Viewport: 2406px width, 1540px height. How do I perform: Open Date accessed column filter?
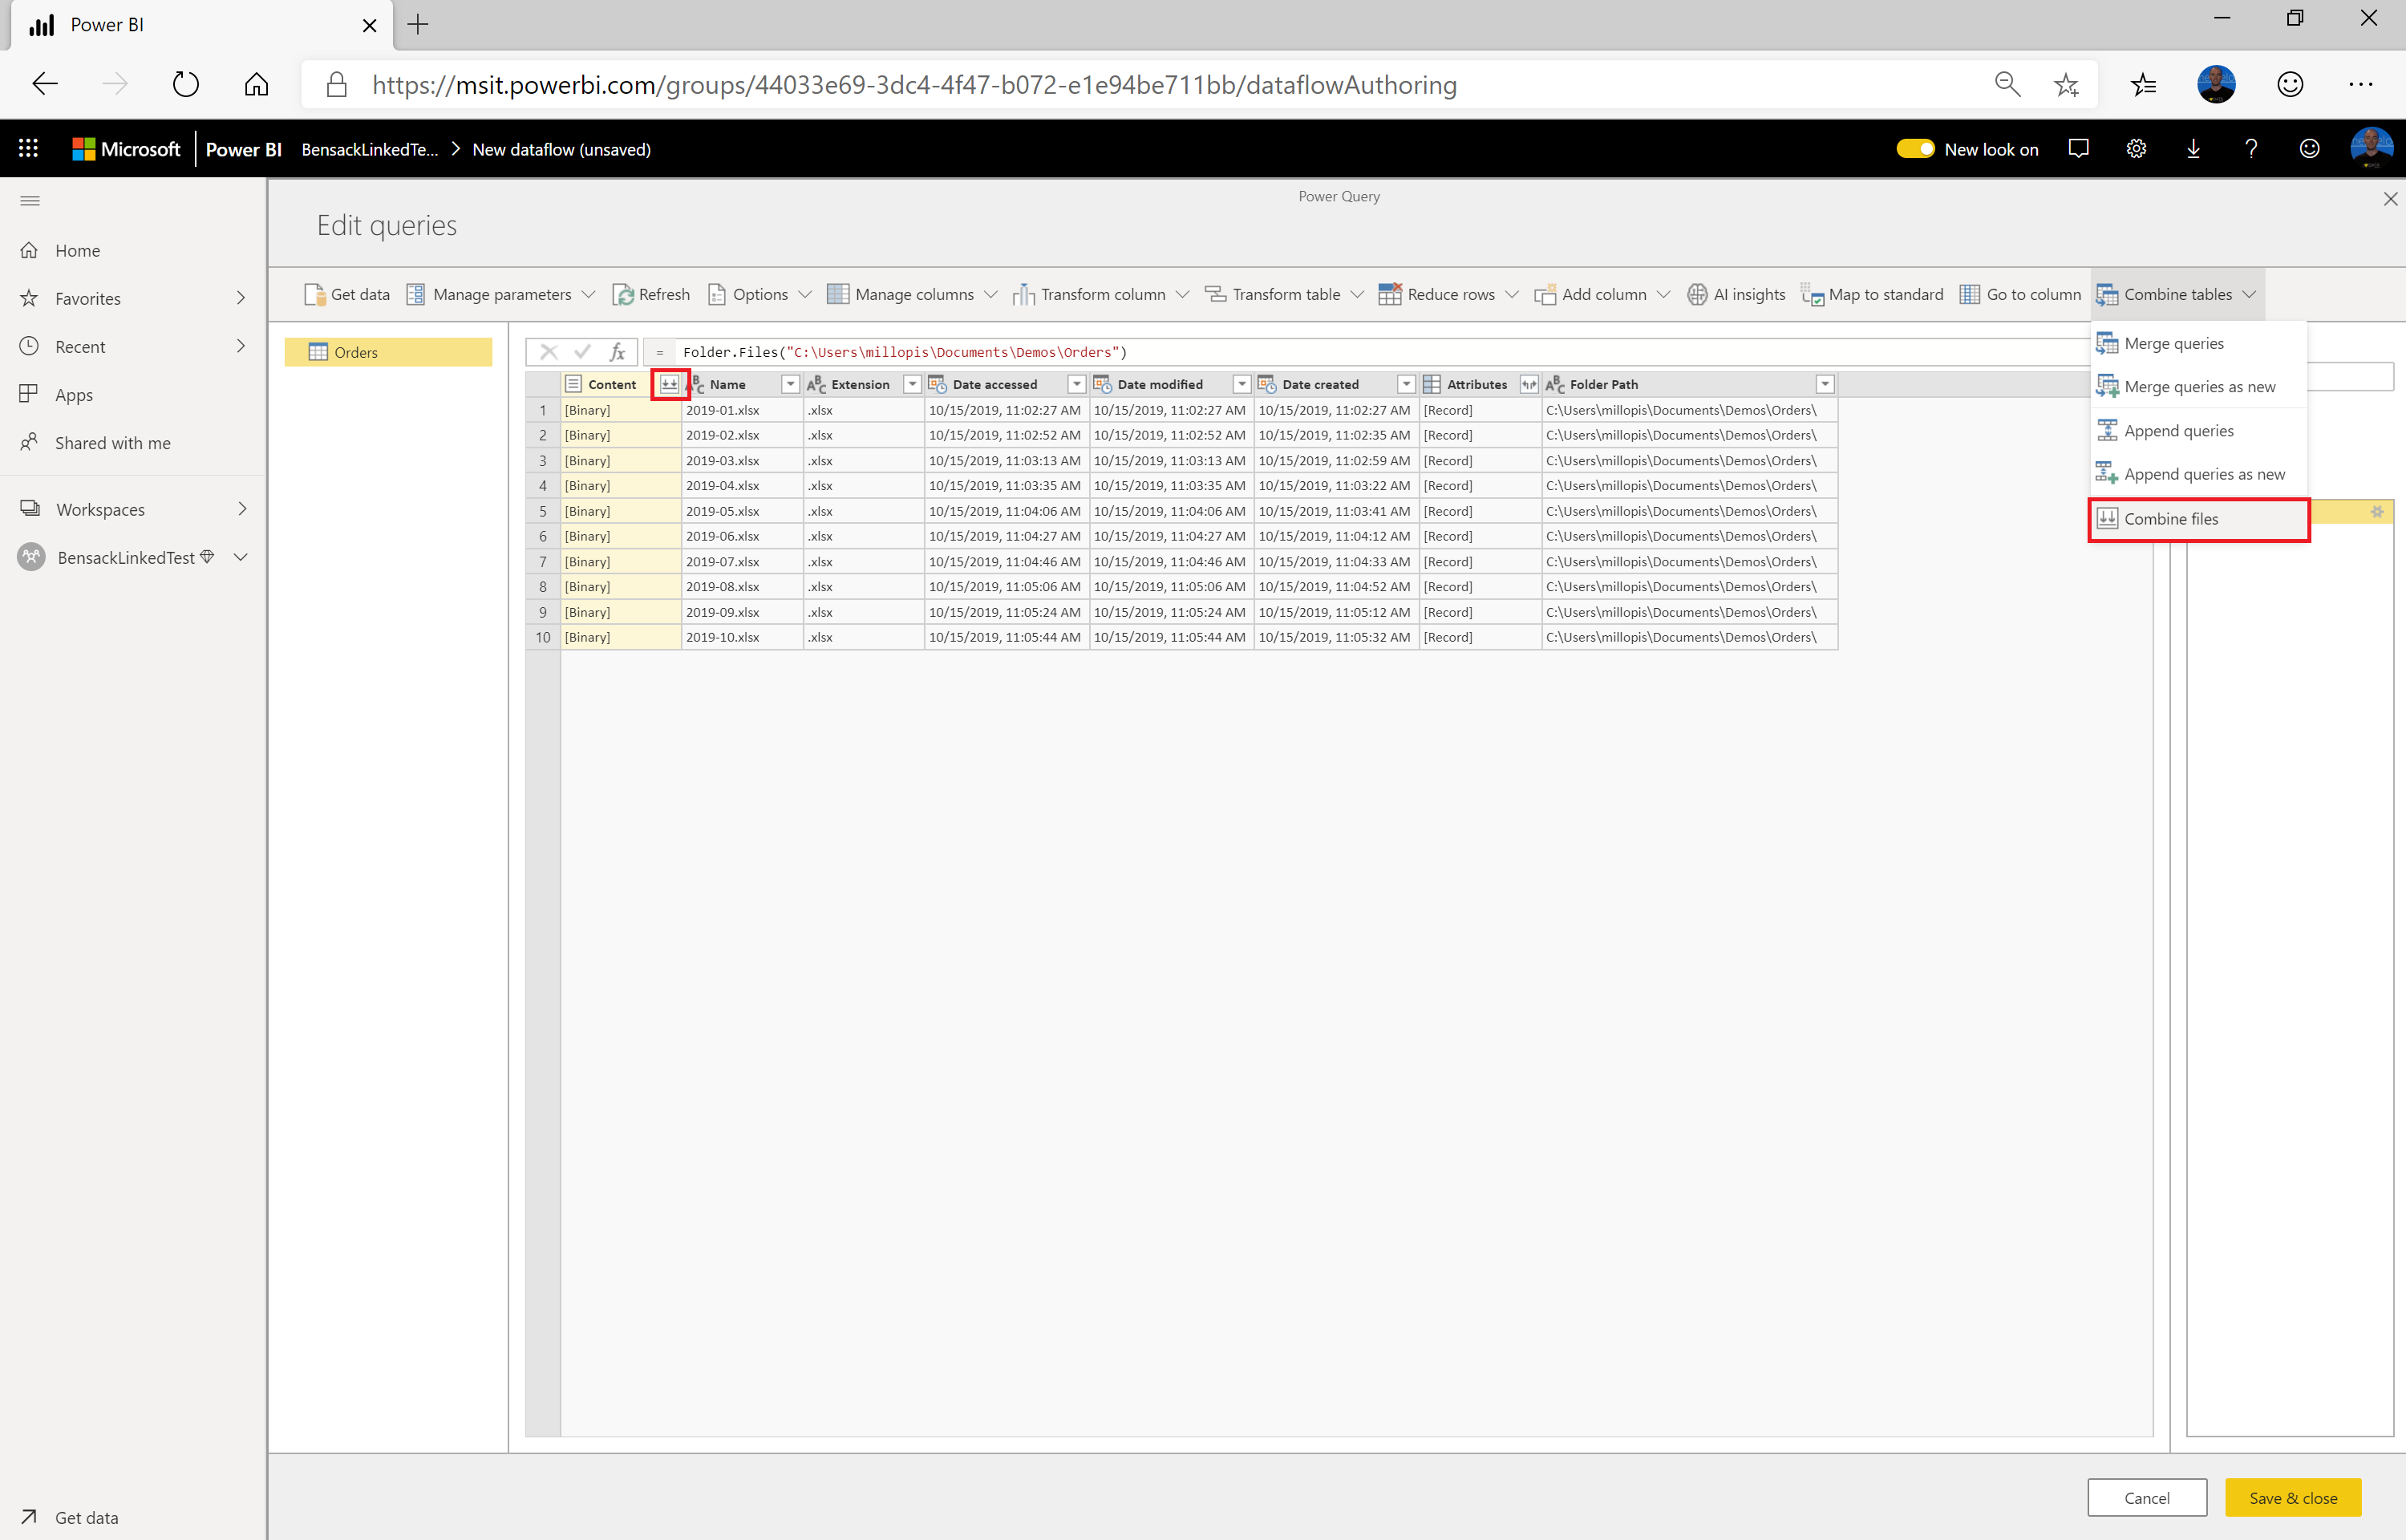point(1076,384)
